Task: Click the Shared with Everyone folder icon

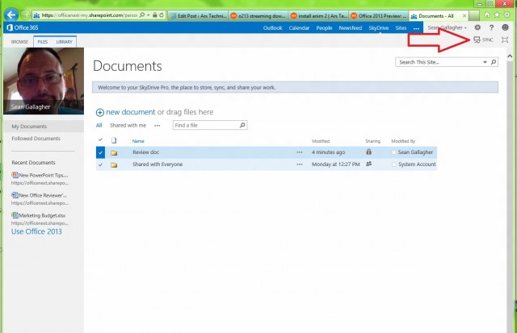Action: [114, 164]
